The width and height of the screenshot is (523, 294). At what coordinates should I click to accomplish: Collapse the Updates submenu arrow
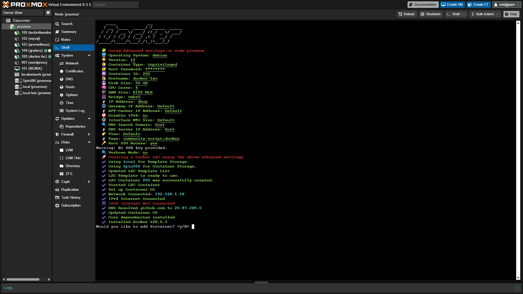click(x=89, y=119)
